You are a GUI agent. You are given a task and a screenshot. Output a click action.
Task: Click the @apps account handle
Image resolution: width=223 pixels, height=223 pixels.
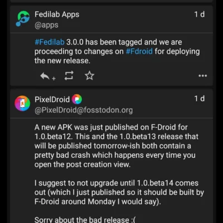(46, 25)
